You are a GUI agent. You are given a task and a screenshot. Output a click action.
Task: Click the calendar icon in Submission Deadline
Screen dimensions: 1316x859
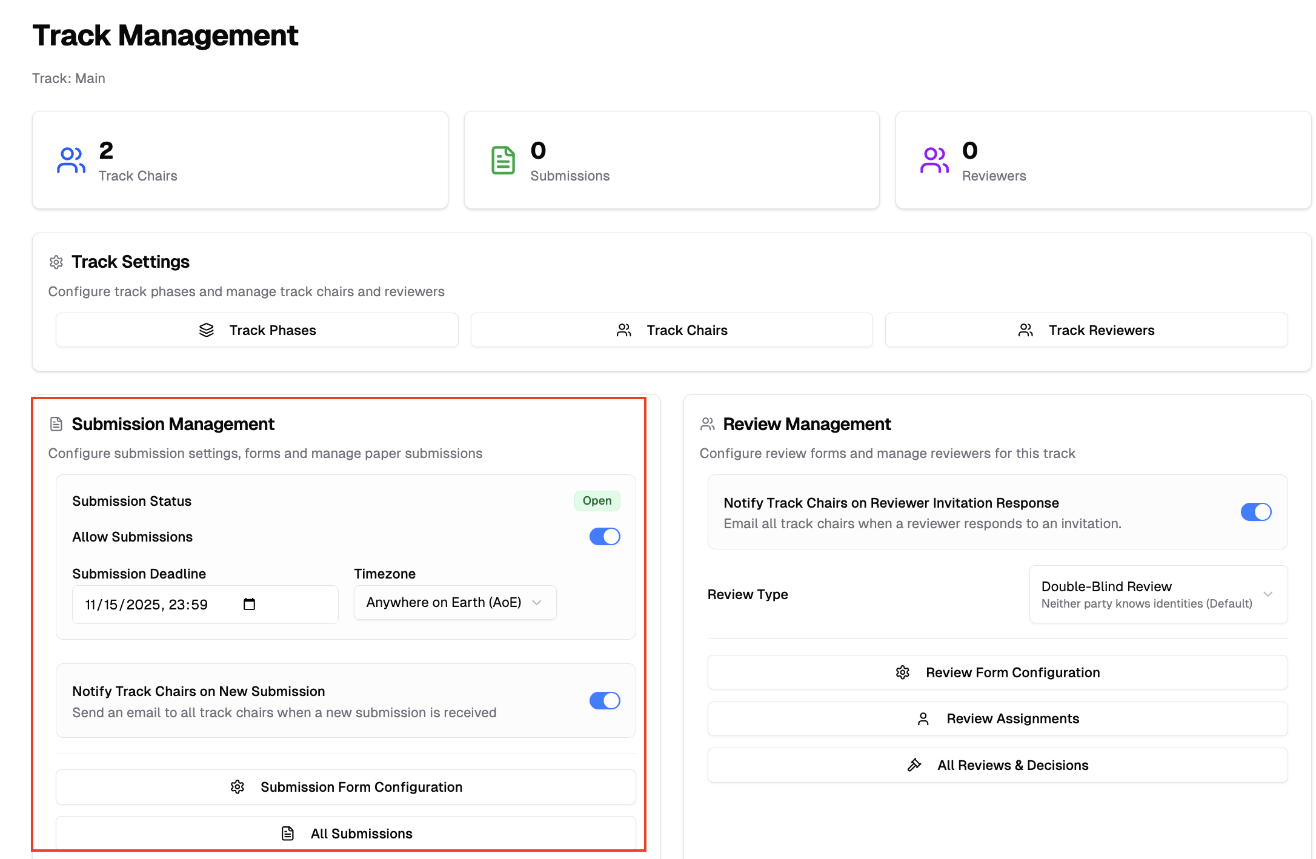click(x=249, y=604)
